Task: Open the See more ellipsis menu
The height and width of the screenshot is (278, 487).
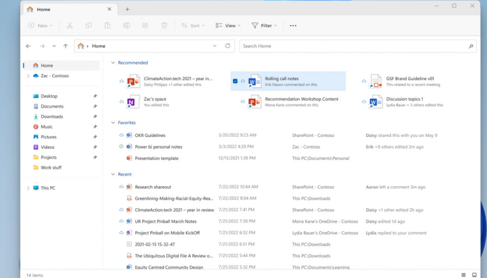Action: (x=293, y=25)
